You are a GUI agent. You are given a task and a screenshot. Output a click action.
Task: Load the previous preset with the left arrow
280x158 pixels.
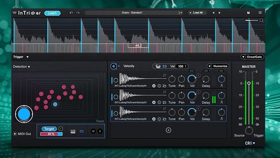point(214,13)
